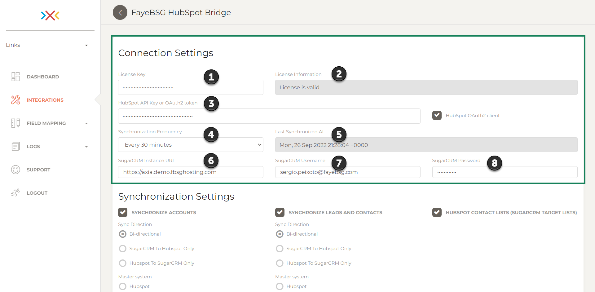The image size is (595, 292).
Task: Select SugarCRM To Hubspot Only sync direction for accounts
Action: pyautogui.click(x=122, y=248)
